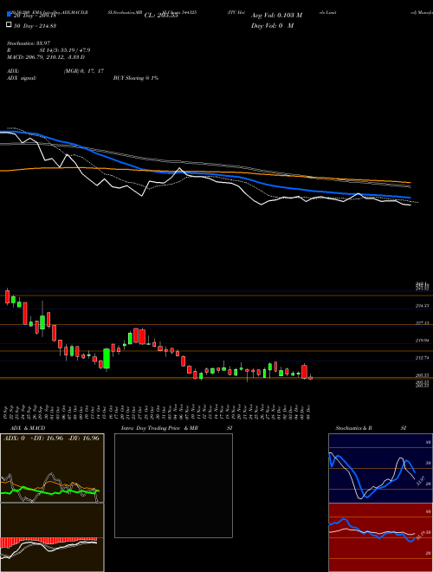Select the 'Stochastics: 33.97' reading
The width and height of the screenshot is (433, 572).
coord(29,43)
